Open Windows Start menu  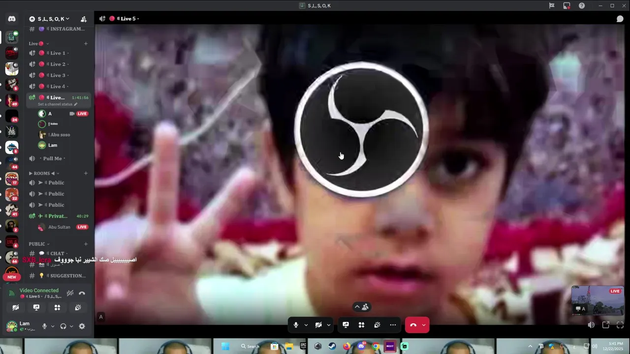(x=225, y=346)
